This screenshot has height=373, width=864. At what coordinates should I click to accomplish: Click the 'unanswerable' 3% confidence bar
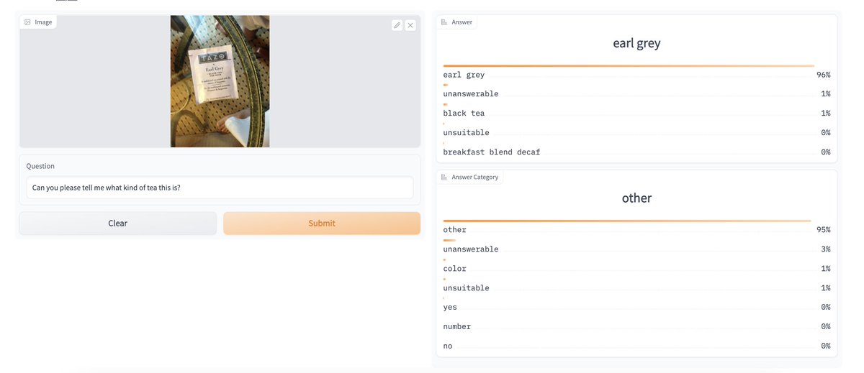coord(449,241)
